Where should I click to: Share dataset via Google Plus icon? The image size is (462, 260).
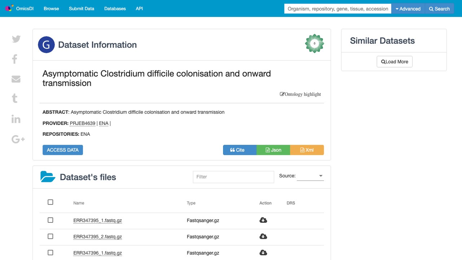(x=18, y=139)
